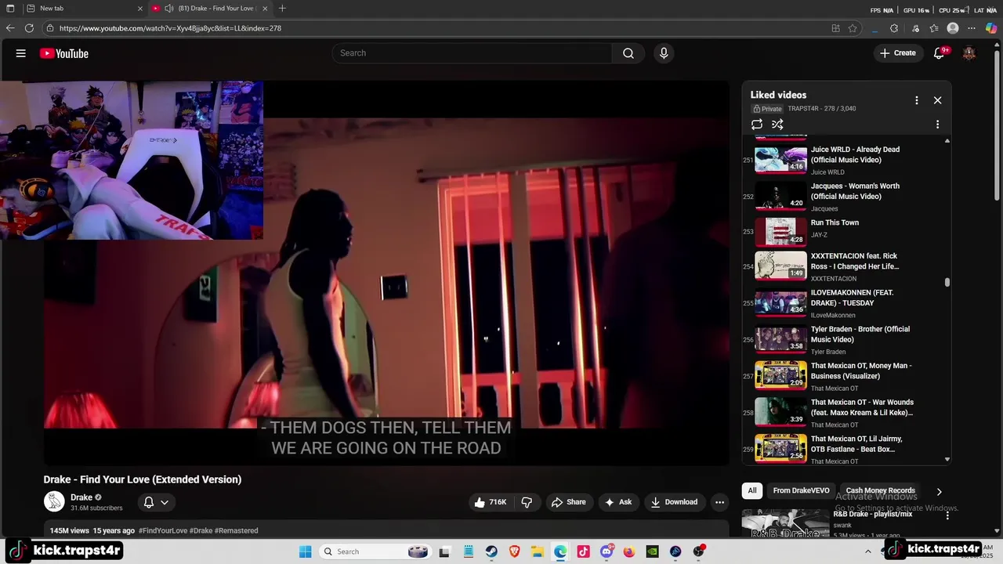Switch to the Drake - Find Your Love tab

212,9
